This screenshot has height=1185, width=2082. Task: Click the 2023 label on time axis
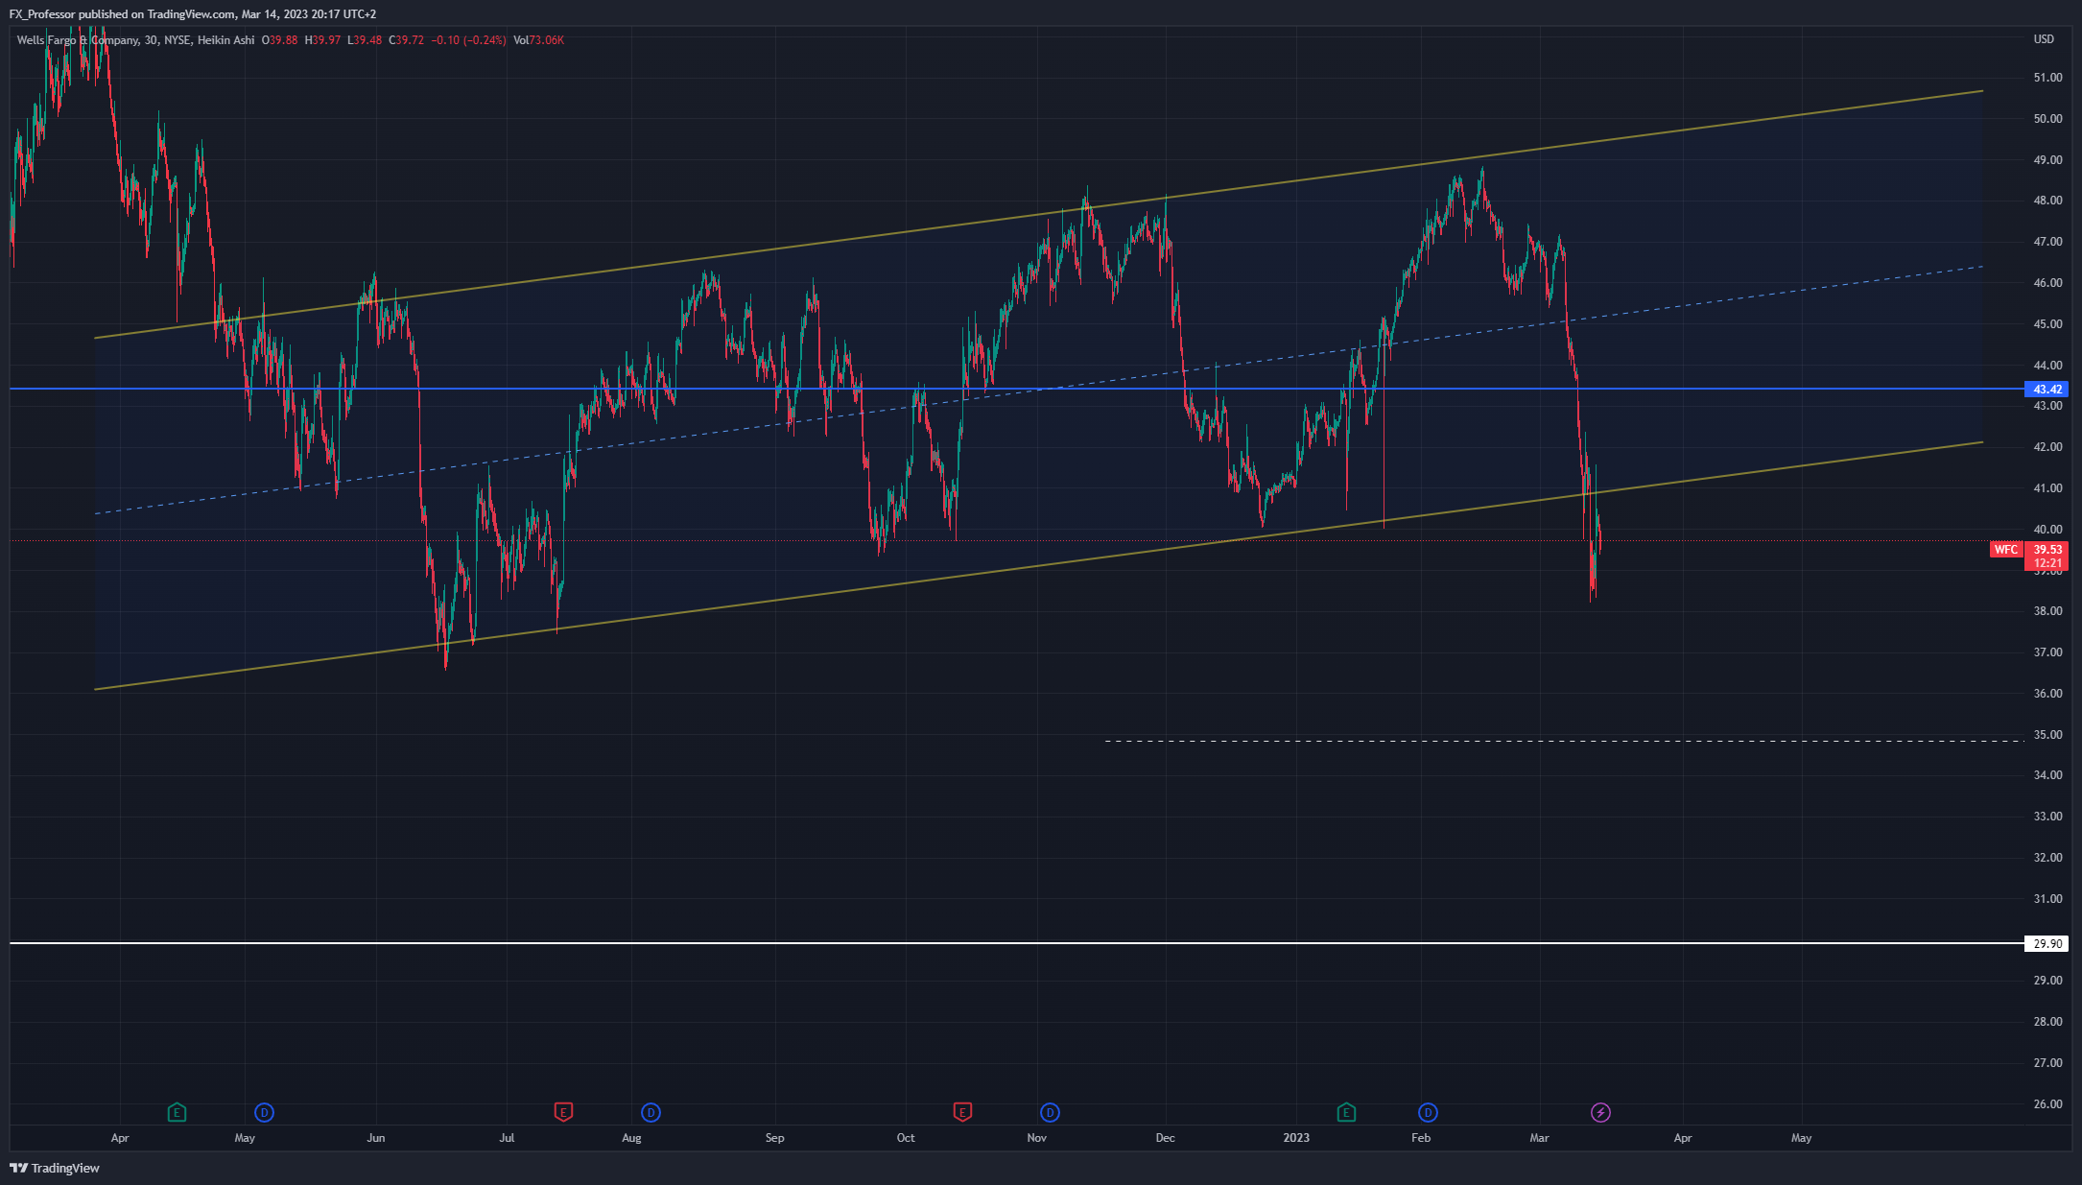(x=1296, y=1138)
